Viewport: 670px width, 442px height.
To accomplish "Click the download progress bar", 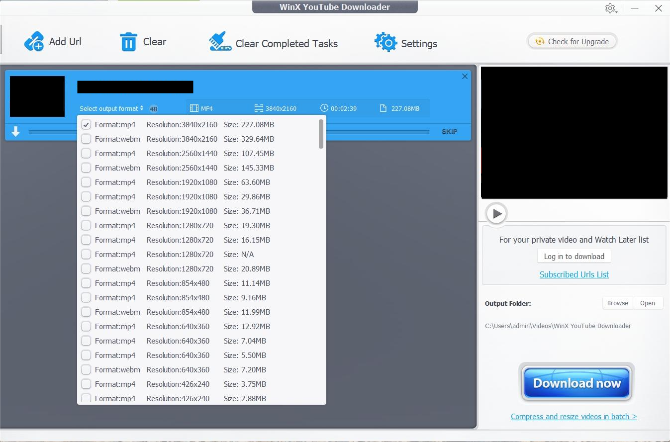I will [x=378, y=132].
